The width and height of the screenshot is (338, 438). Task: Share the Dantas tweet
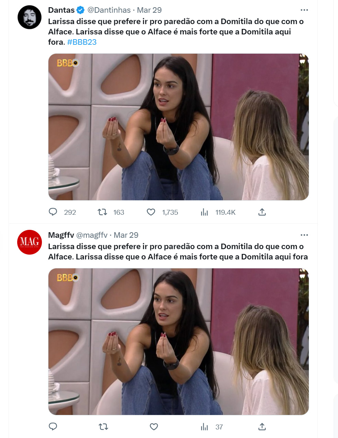point(262,212)
